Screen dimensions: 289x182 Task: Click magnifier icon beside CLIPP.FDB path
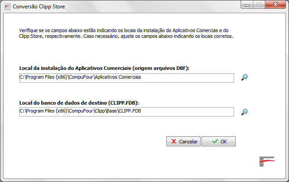[x=245, y=112]
